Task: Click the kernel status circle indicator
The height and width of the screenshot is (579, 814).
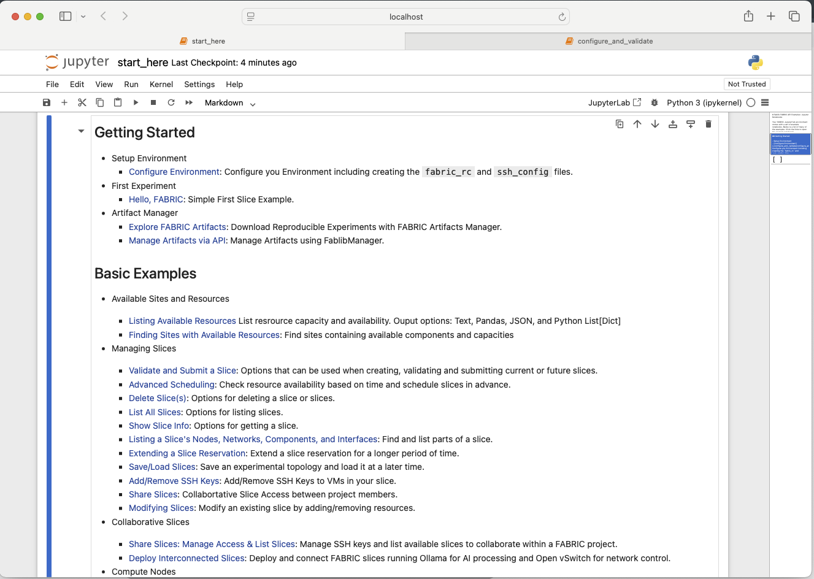Action: click(751, 102)
